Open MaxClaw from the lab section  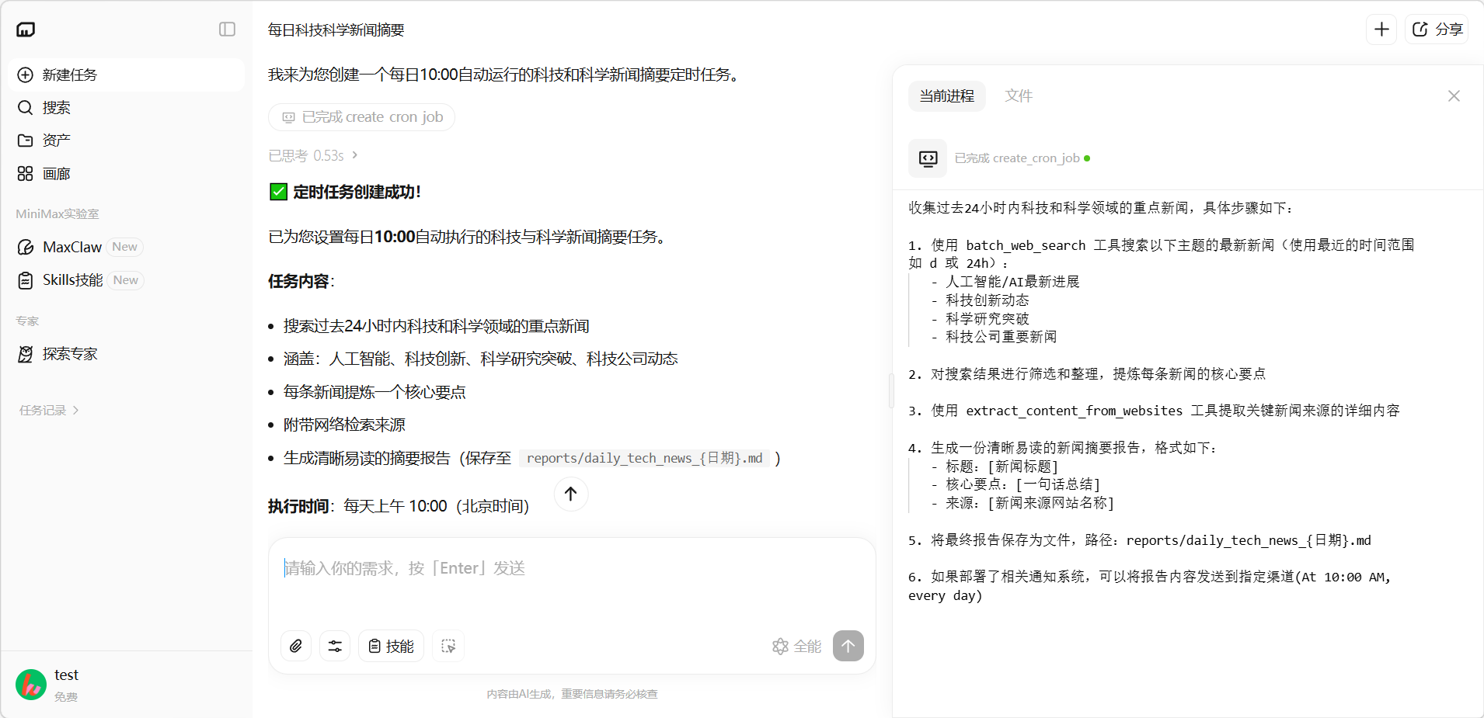click(x=72, y=247)
